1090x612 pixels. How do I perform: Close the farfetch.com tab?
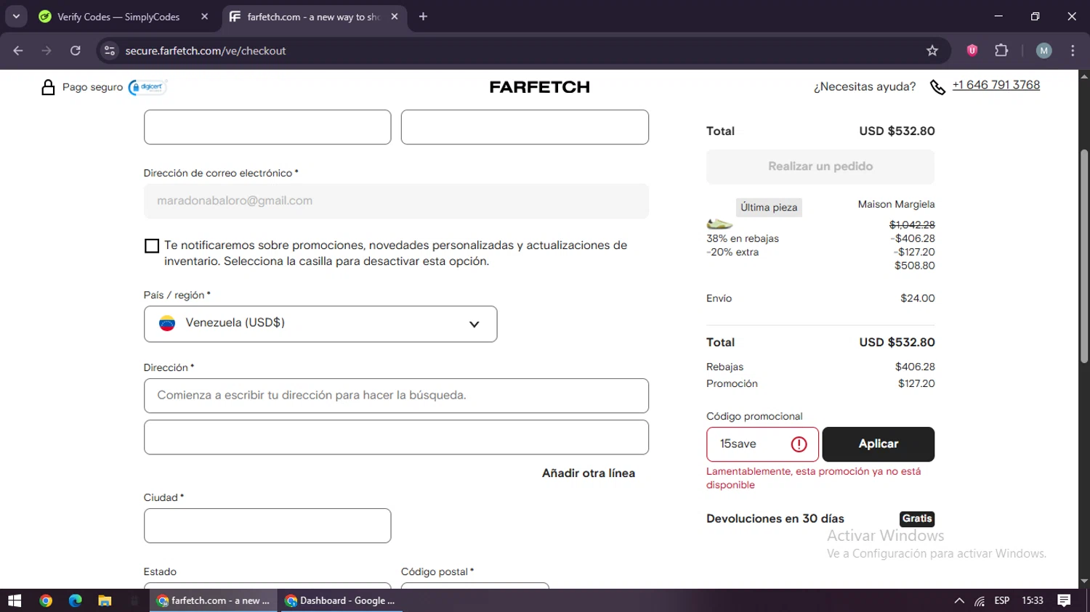click(395, 16)
